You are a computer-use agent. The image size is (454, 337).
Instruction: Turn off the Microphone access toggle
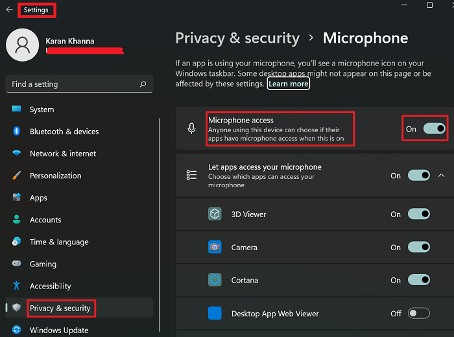(x=435, y=128)
